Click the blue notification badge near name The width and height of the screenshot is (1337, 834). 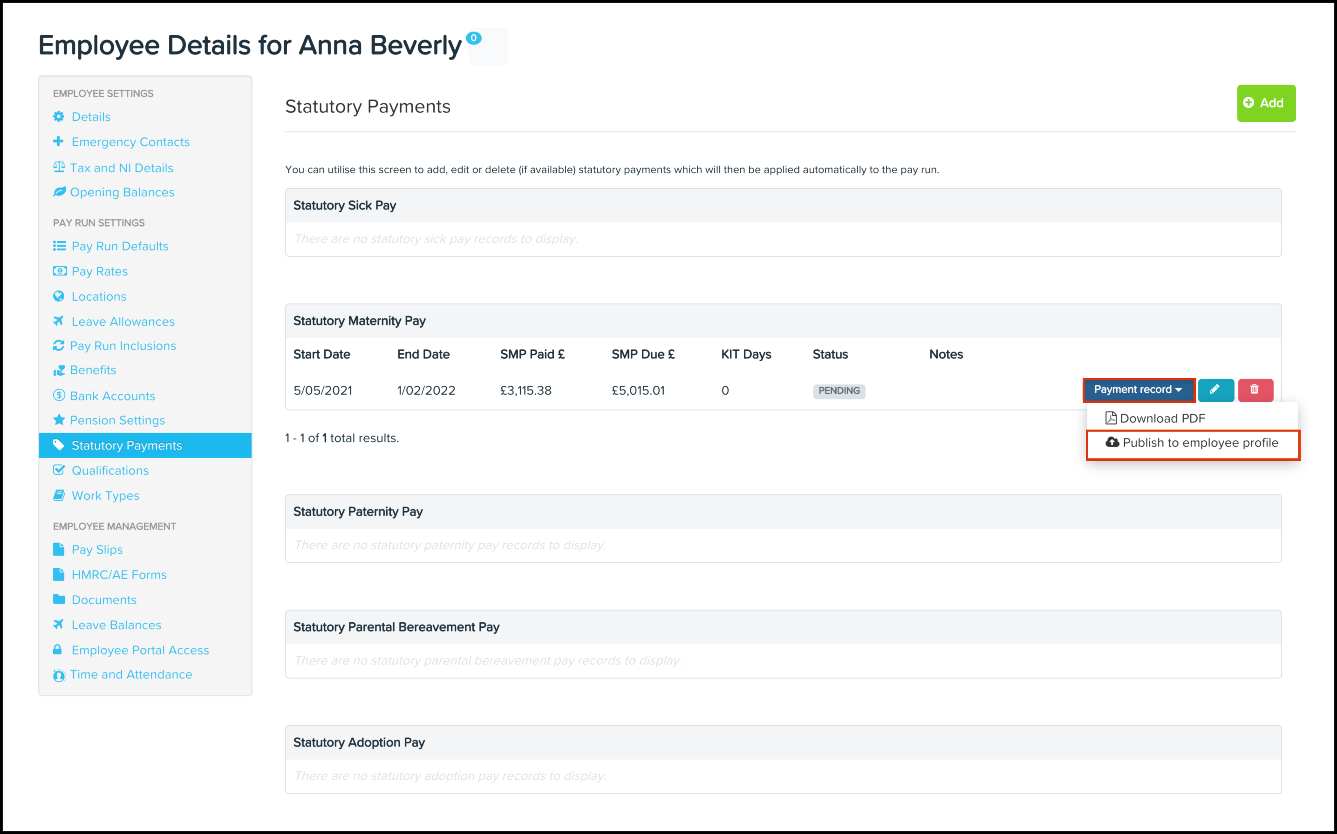coord(473,38)
